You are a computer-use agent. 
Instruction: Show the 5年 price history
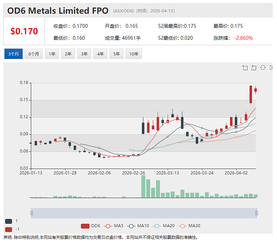click(x=116, y=54)
